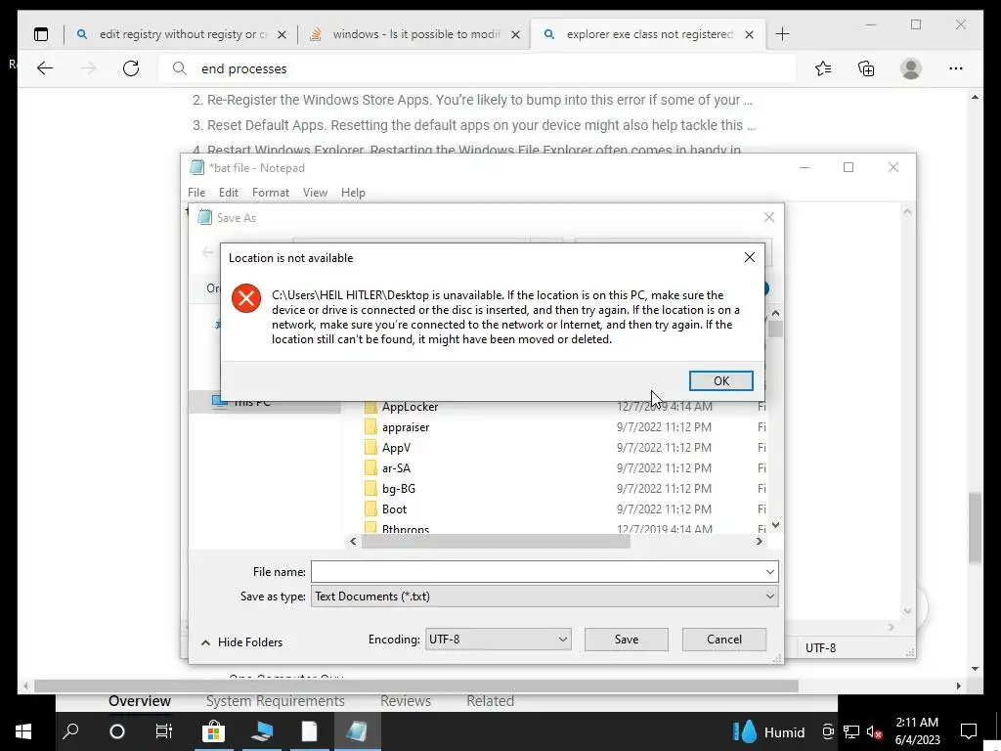This screenshot has height=751, width=1001.
Task: Open Task View on taskbar
Action: (x=164, y=731)
